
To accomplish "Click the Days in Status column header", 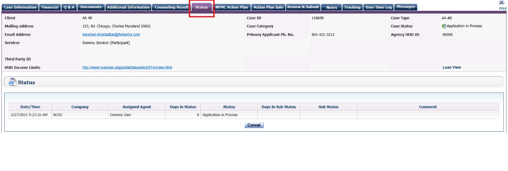I will coord(183,107).
